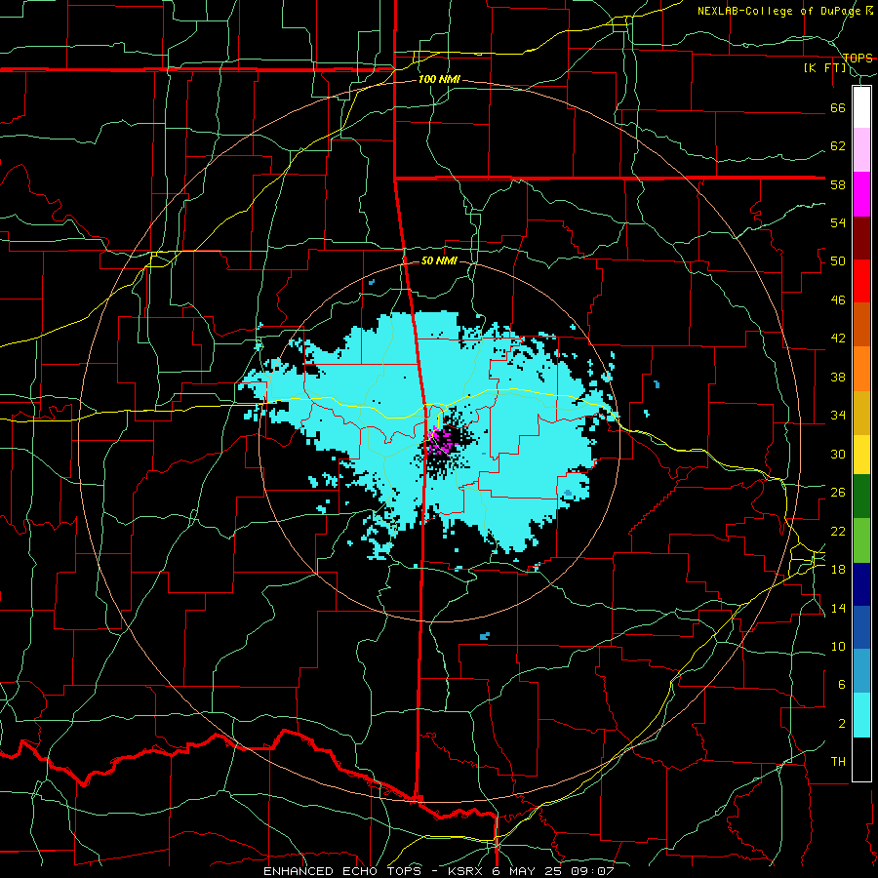This screenshot has width=878, height=878.
Task: Click the legend value '66'
Action: point(838,108)
